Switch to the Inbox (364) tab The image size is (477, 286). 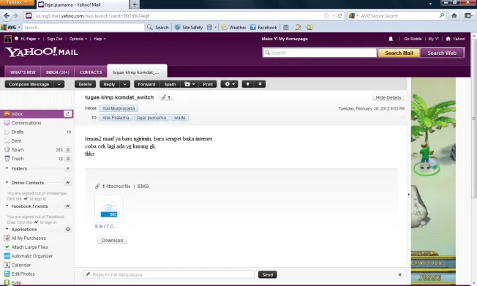(x=58, y=72)
